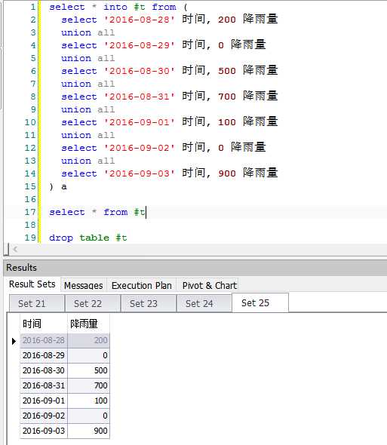Select the 2016-09-02 date cell
Viewport: 387px width, 445px height.
click(44, 416)
